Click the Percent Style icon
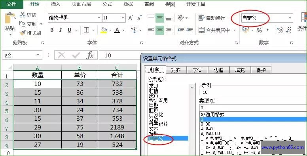The height and width of the screenshot is (156, 307). click(x=259, y=30)
